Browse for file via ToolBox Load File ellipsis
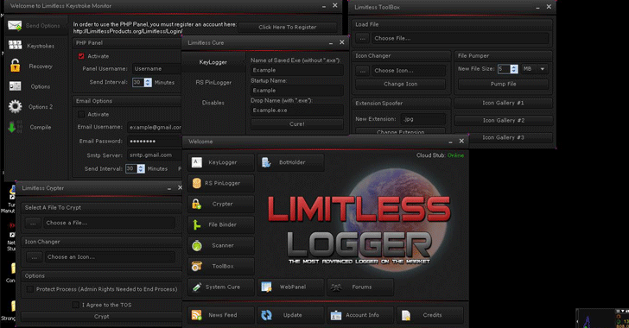Image resolution: width=629 pixels, height=328 pixels. (362, 39)
